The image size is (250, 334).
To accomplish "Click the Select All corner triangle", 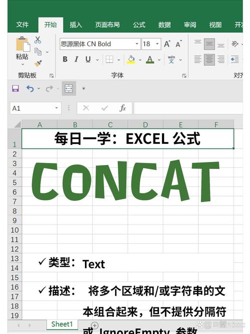I will (x=17, y=124).
